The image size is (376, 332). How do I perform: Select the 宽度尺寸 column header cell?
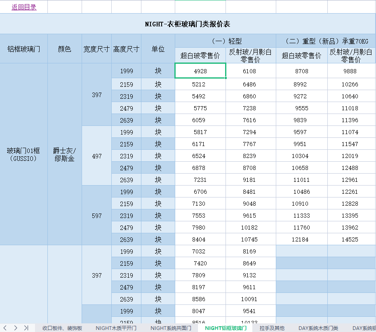(x=96, y=49)
